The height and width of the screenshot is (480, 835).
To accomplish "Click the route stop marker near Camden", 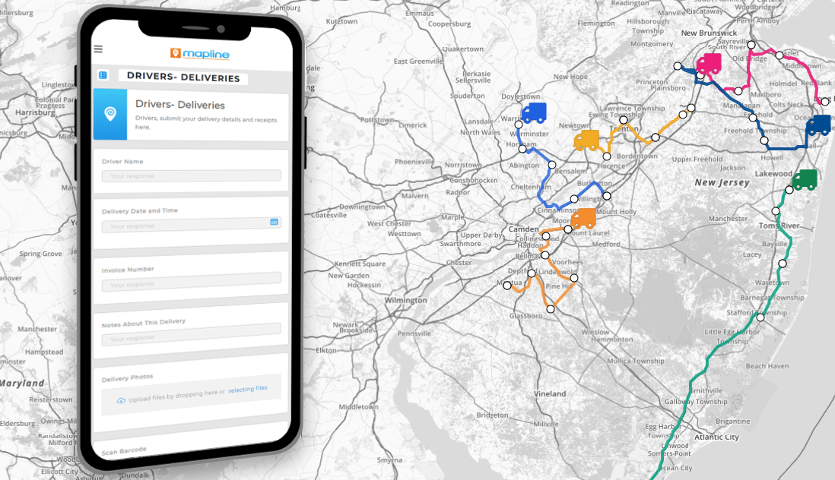I will (x=545, y=235).
